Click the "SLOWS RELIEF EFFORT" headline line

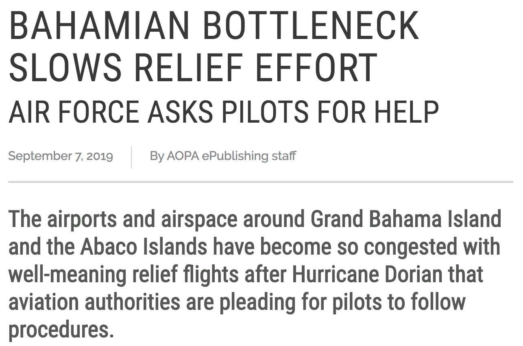click(193, 67)
